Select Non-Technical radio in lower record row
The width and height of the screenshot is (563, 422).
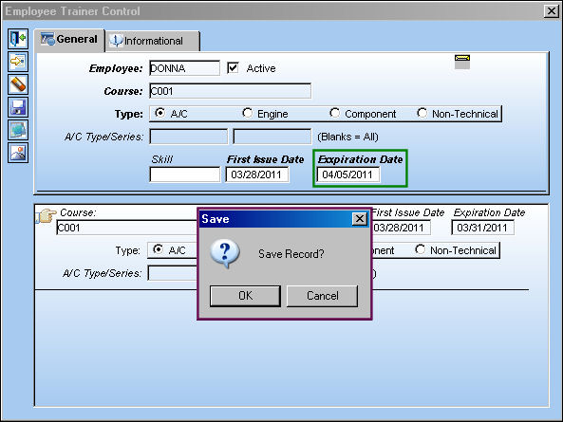pyautogui.click(x=420, y=249)
